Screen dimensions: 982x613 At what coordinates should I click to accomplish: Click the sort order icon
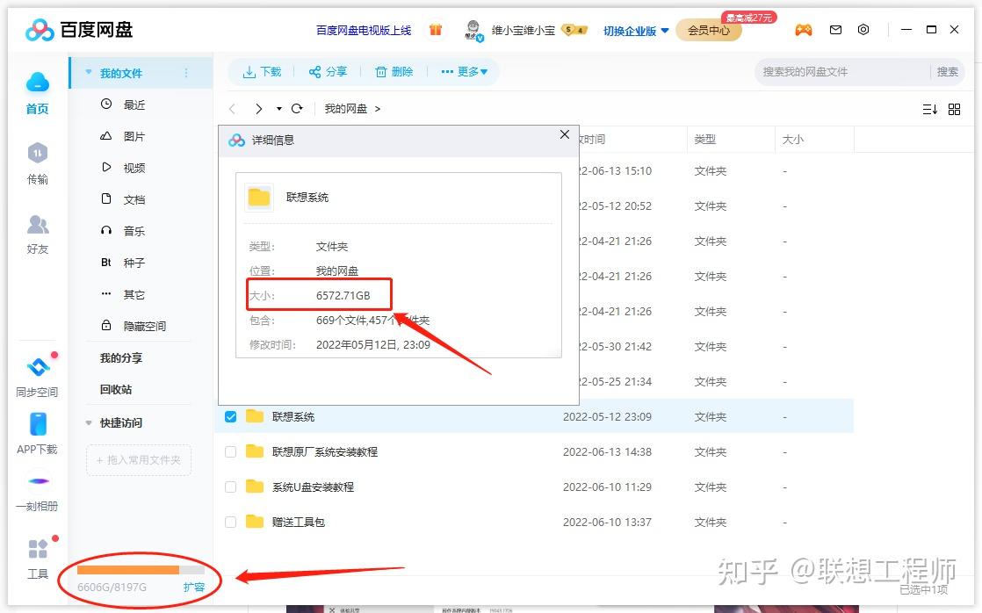pyautogui.click(x=929, y=109)
